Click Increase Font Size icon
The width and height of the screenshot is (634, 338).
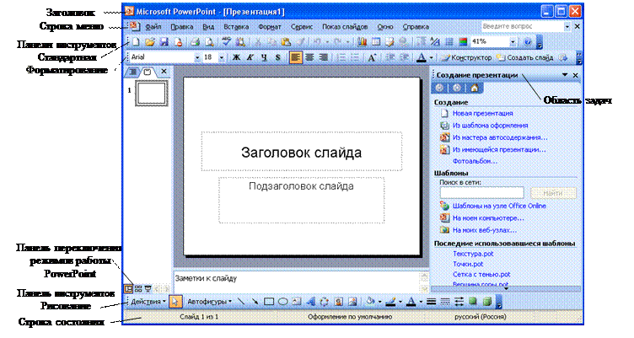(x=371, y=57)
